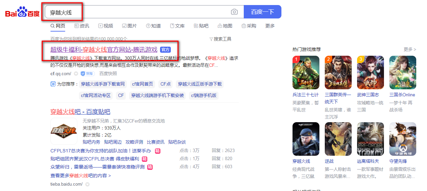The height and width of the screenshot is (191, 427).
Task: Open 逆战 title link
Action: point(329,161)
